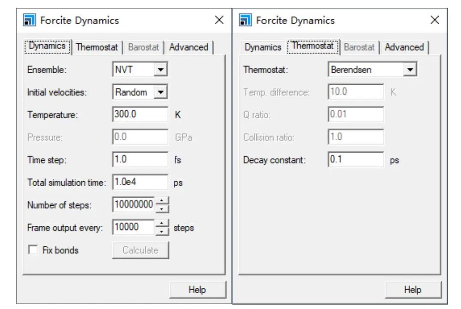Click Help in the right dialog
The height and width of the screenshot is (309, 461).
pyautogui.click(x=413, y=290)
